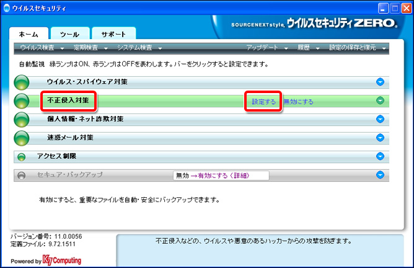The width and height of the screenshot is (414, 268).
Task: Click green lamp beside 迷惑メール対策
Action: click(22, 138)
